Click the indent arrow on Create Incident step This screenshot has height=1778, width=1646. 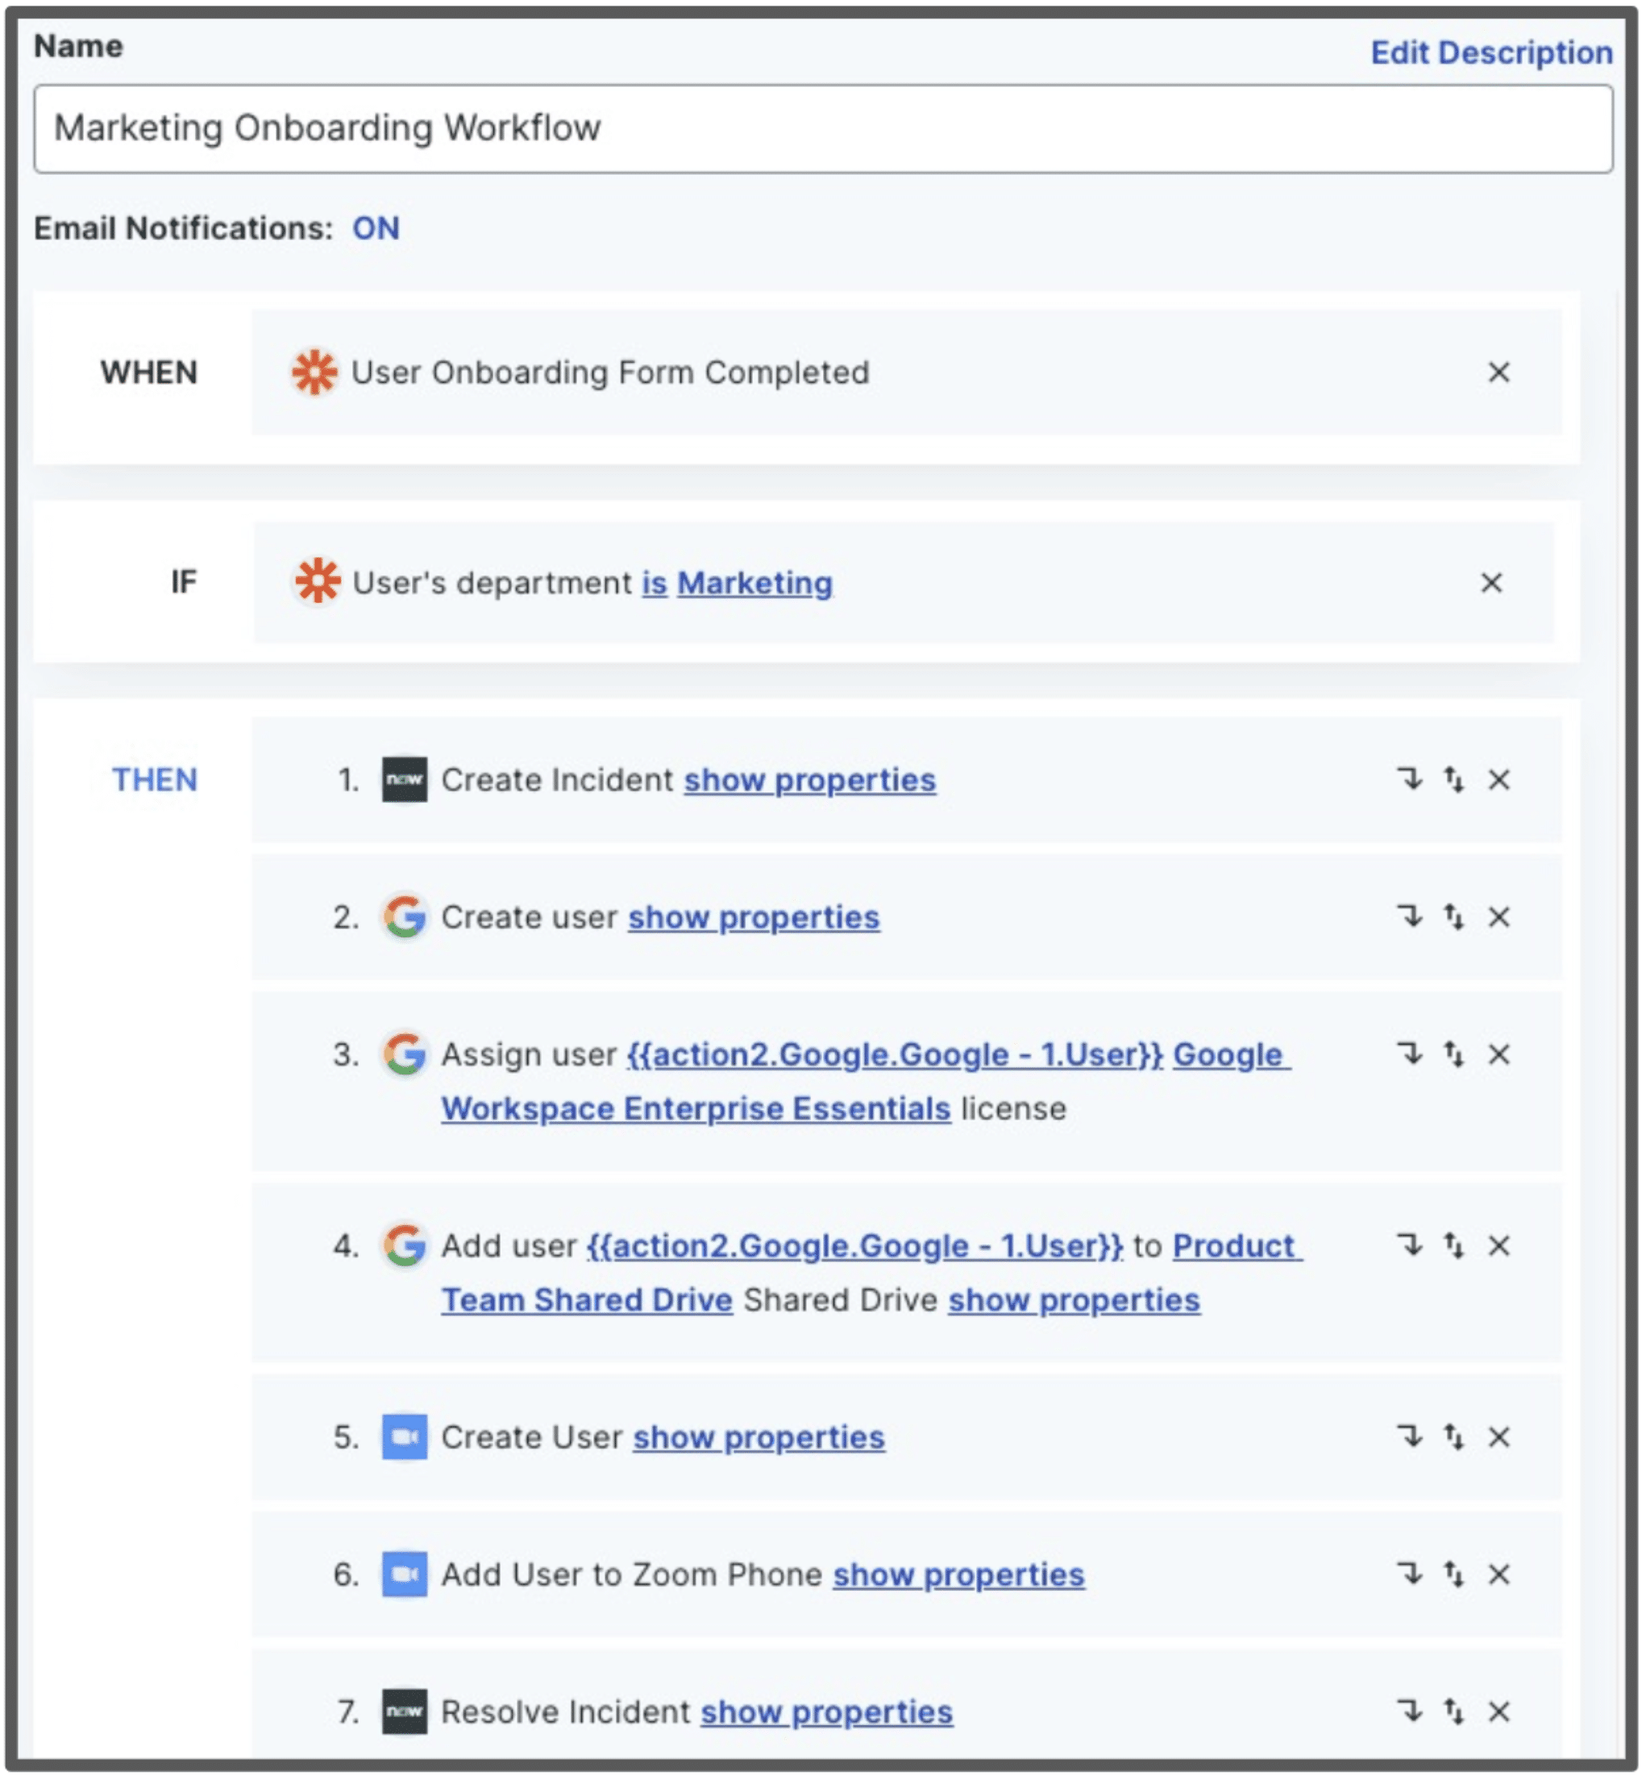pos(1410,779)
